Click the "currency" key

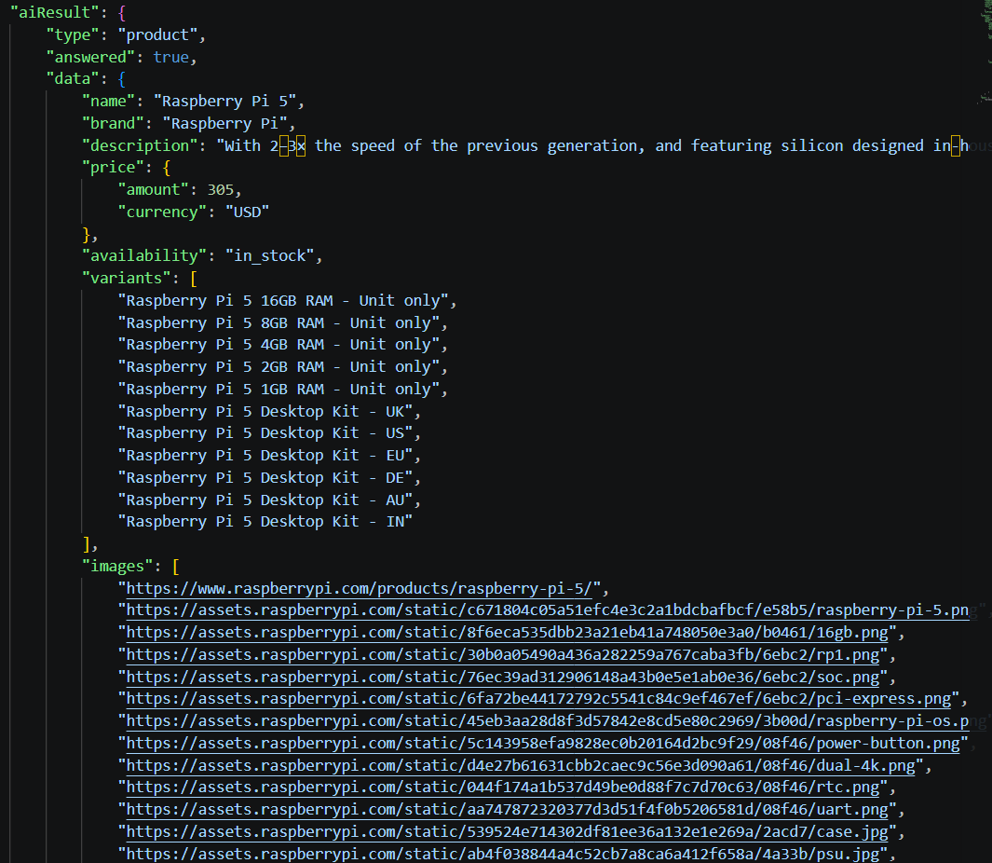click(162, 212)
